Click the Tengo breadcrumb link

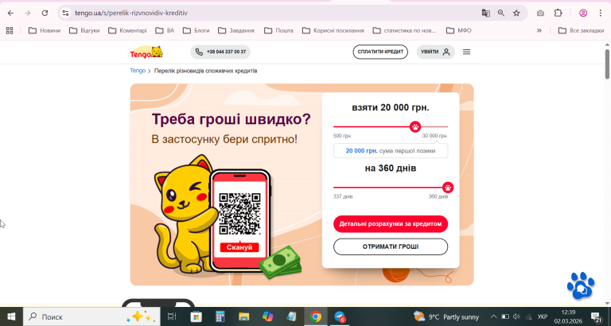138,71
